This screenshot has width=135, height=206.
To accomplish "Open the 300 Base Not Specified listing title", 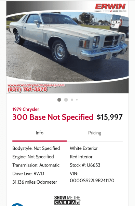I will pos(53,117).
